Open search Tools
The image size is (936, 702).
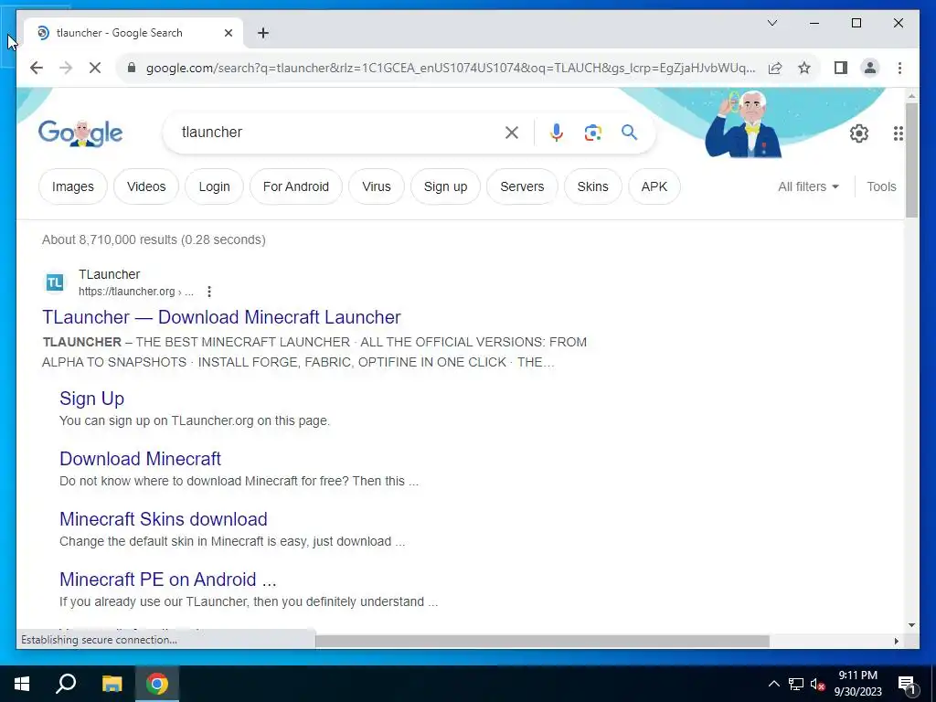(881, 186)
